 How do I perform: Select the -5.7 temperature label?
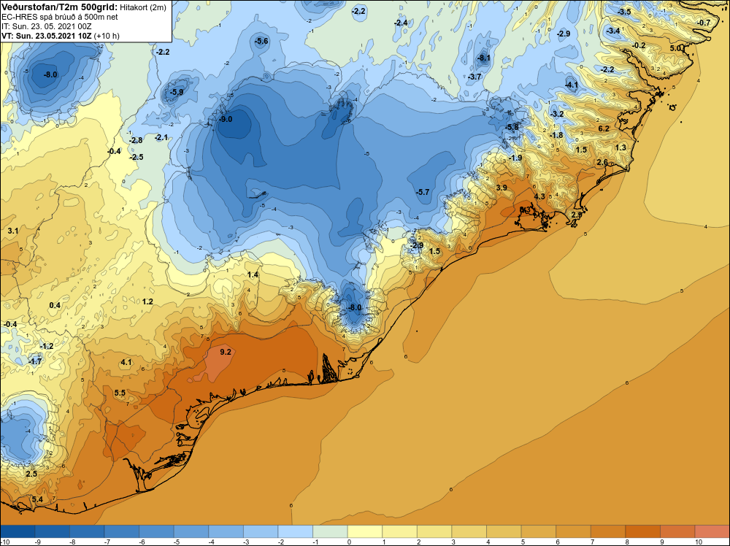pos(423,192)
